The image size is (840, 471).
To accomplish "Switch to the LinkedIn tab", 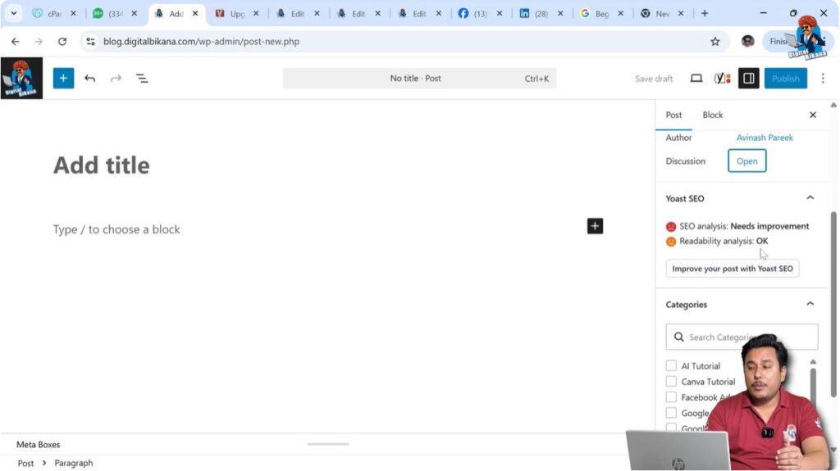I will (x=535, y=13).
